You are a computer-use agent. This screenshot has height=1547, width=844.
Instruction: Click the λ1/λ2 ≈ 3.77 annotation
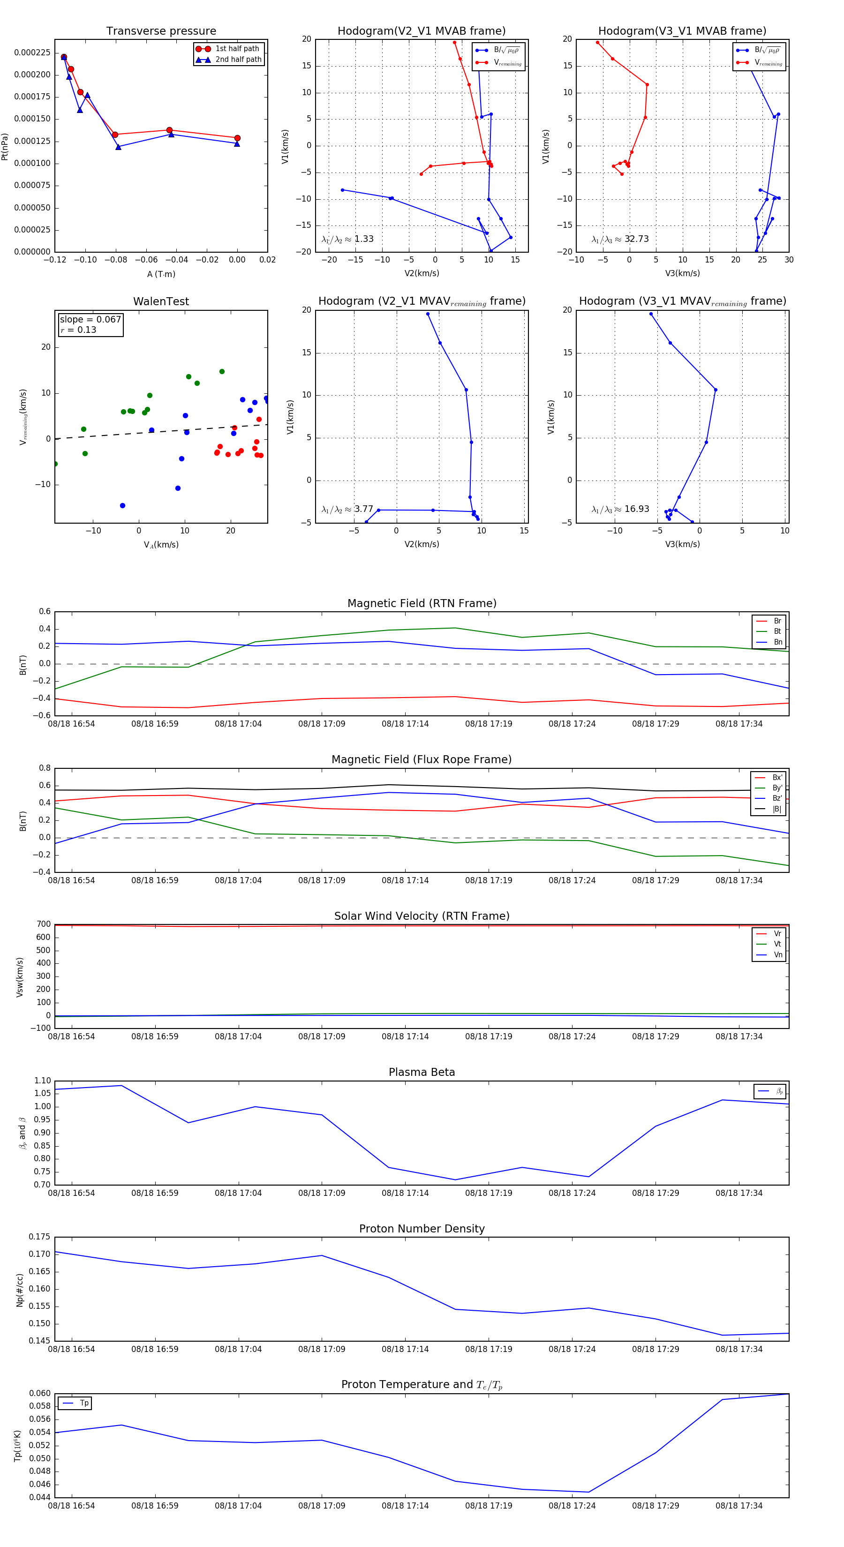347,509
